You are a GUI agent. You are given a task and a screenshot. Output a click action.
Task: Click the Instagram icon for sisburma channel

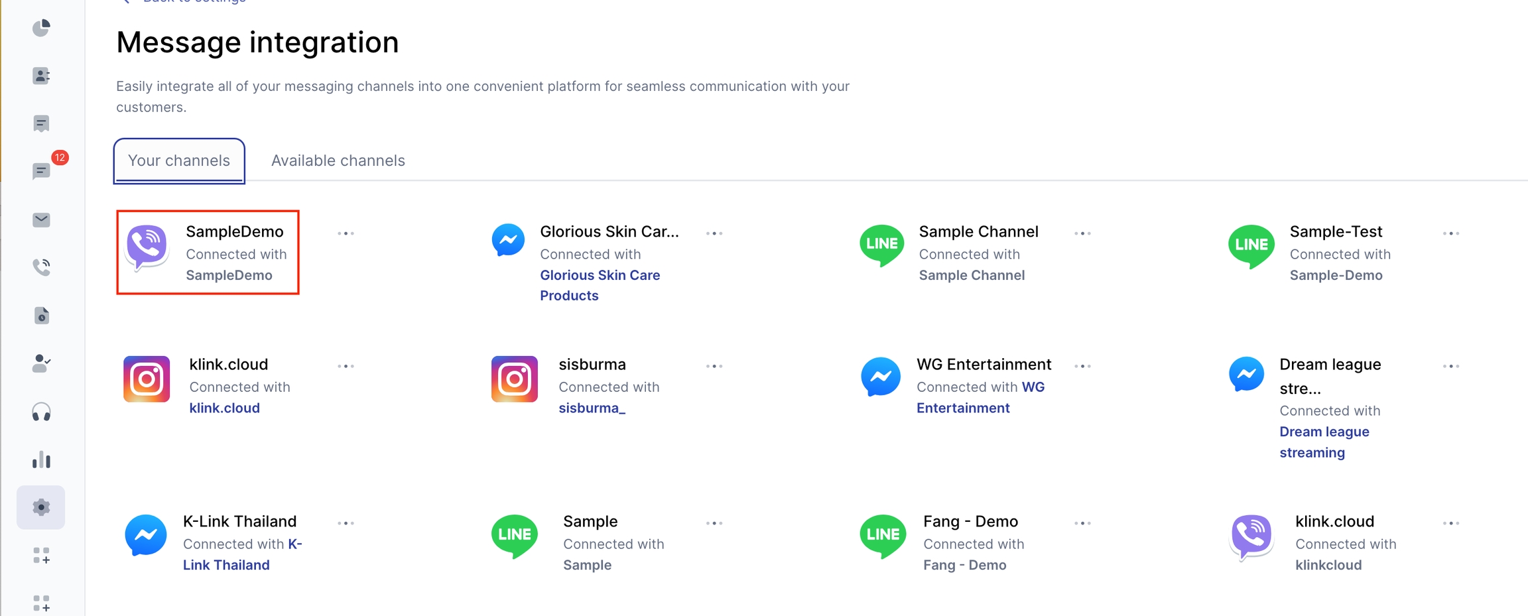tap(515, 379)
